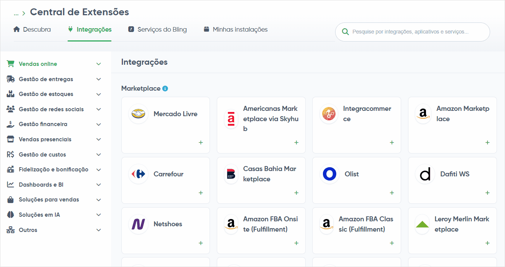Image resolution: width=505 pixels, height=267 pixels.
Task: Click the Dafiti WS logo
Action: tap(425, 174)
